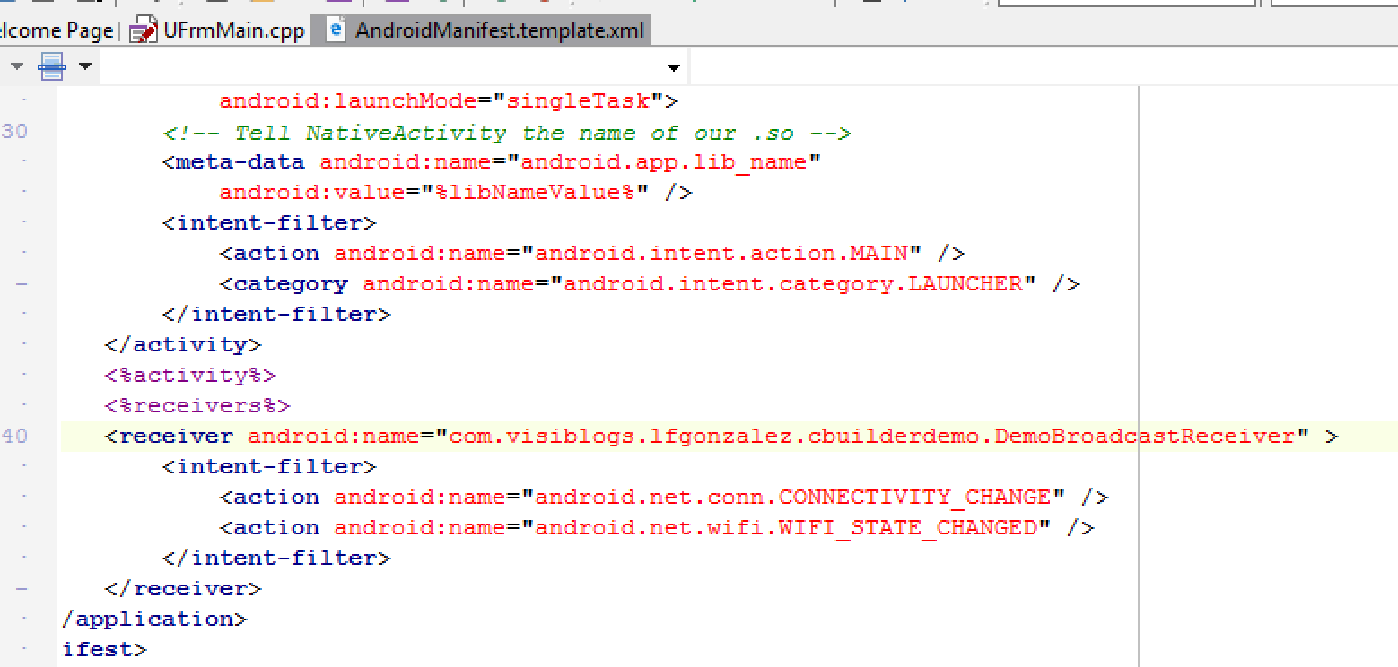Click line number 30 in the gutter
Image resolution: width=1398 pixels, height=667 pixels.
pos(14,132)
